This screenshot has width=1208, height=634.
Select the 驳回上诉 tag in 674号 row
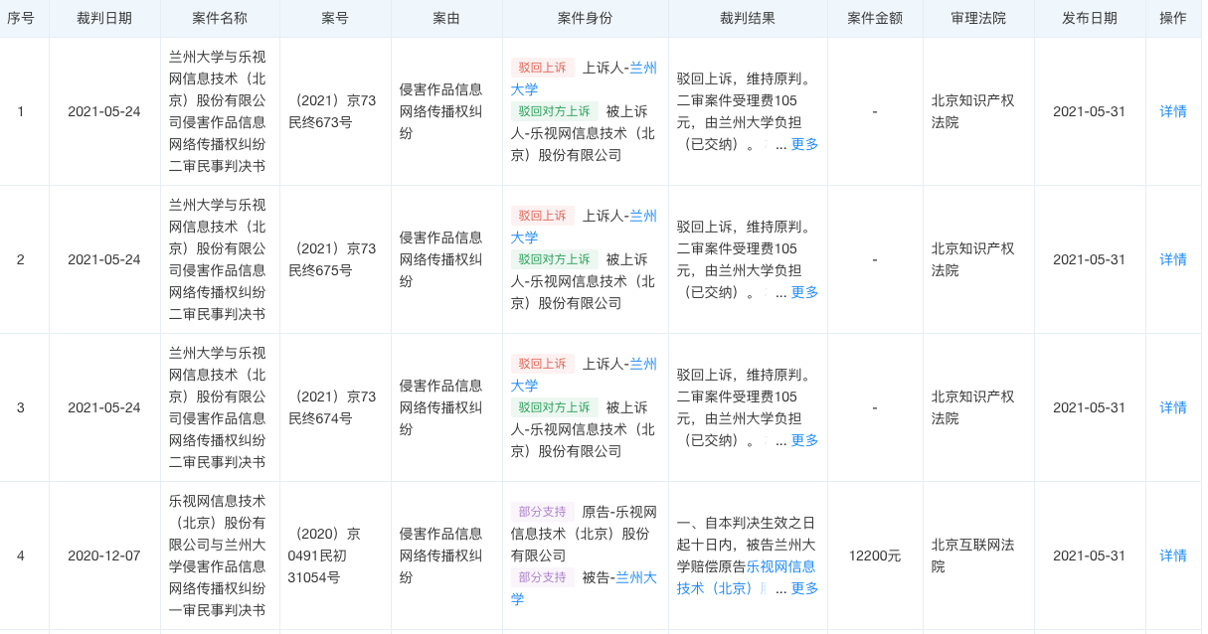(x=543, y=364)
